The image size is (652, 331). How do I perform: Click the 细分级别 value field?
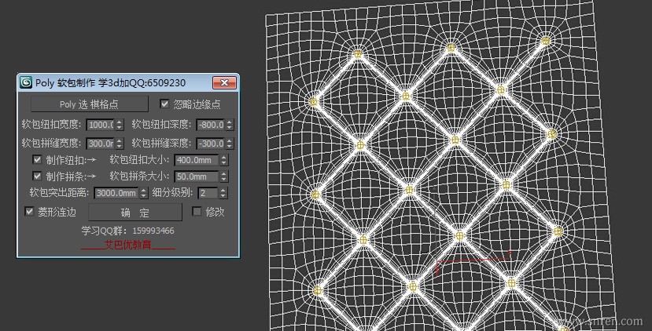coord(208,193)
